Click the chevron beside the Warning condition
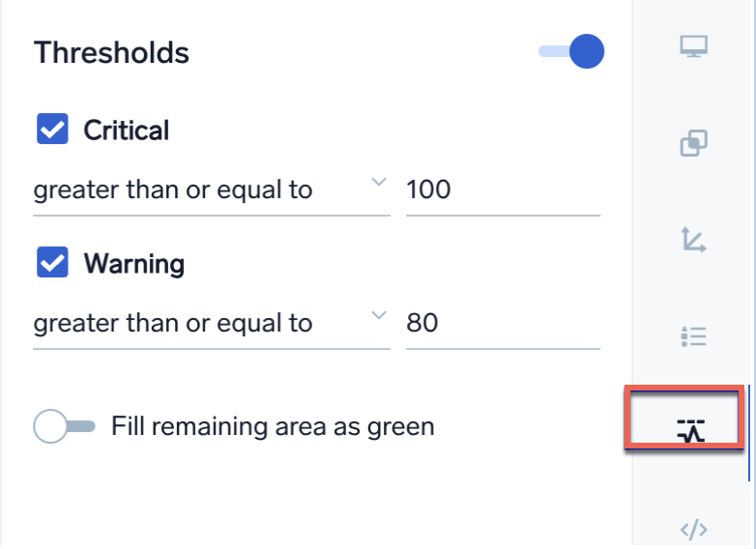Image resolution: width=756 pixels, height=549 pixels. [x=379, y=315]
